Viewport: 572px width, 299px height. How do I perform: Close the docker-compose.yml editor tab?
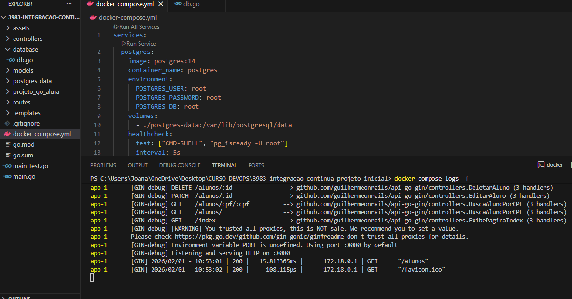coord(161,4)
